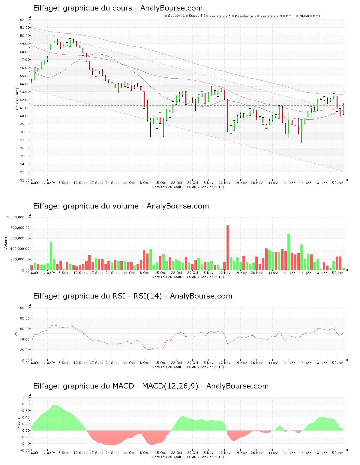Click the tallest red volume bar near 12 Nov

click(228, 248)
